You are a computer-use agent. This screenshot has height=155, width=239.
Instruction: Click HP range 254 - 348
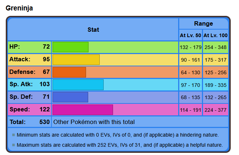tap(215, 47)
